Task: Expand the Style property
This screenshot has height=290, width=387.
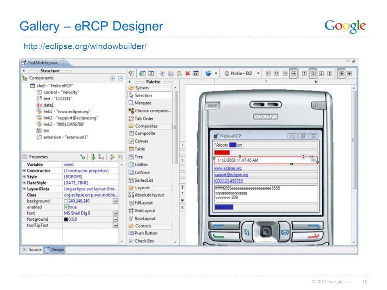Action: pyautogui.click(x=24, y=176)
